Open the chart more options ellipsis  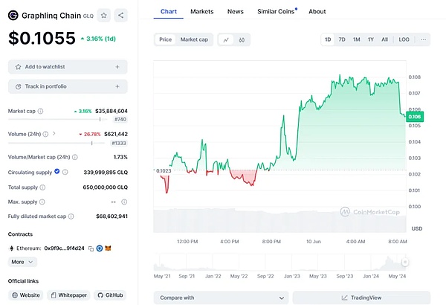[423, 39]
